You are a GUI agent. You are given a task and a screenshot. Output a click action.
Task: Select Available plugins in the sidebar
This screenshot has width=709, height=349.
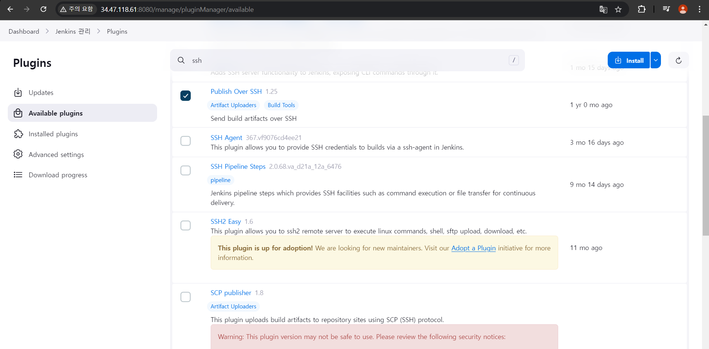click(x=82, y=113)
